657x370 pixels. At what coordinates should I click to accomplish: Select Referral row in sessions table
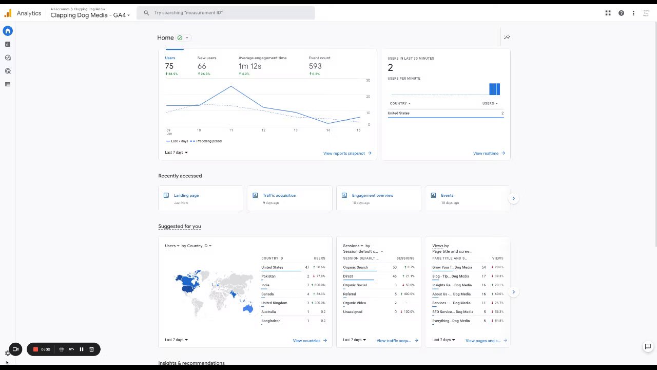pos(379,294)
